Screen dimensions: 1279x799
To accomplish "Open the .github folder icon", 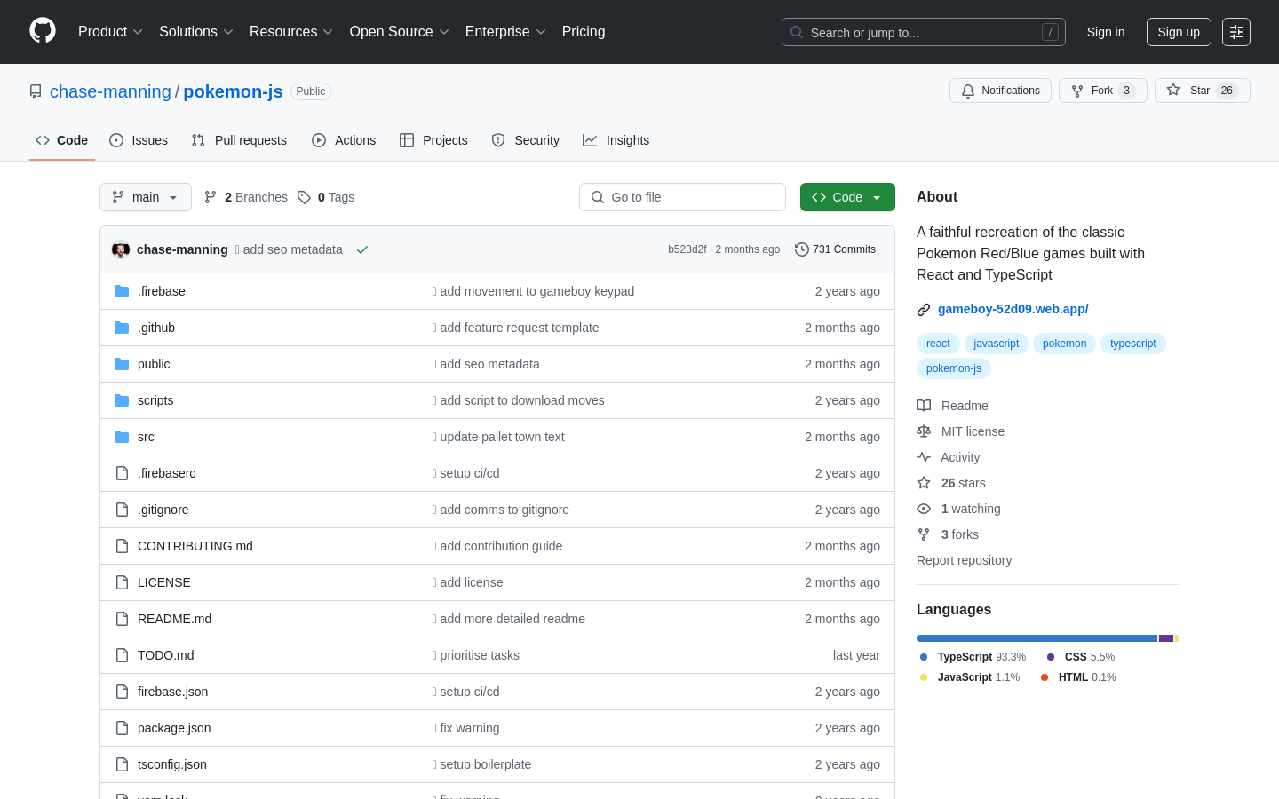I will tap(122, 328).
